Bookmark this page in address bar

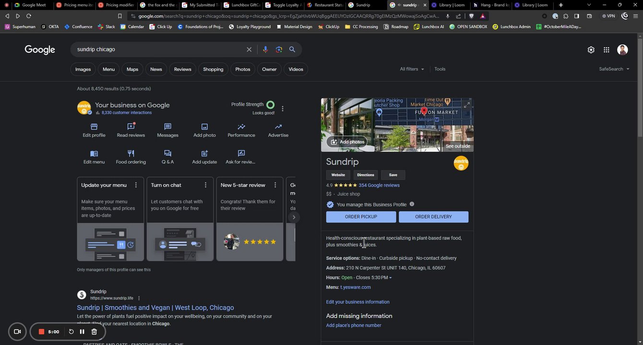point(120,16)
